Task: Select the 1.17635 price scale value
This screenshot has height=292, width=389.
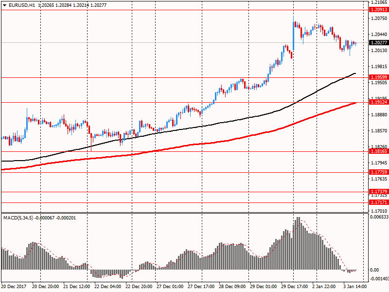Action: [x=379, y=179]
